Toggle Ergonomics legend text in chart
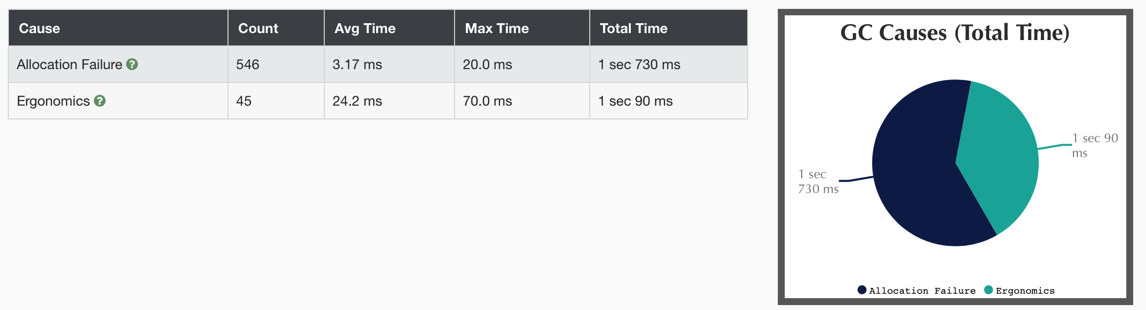 pos(1025,291)
